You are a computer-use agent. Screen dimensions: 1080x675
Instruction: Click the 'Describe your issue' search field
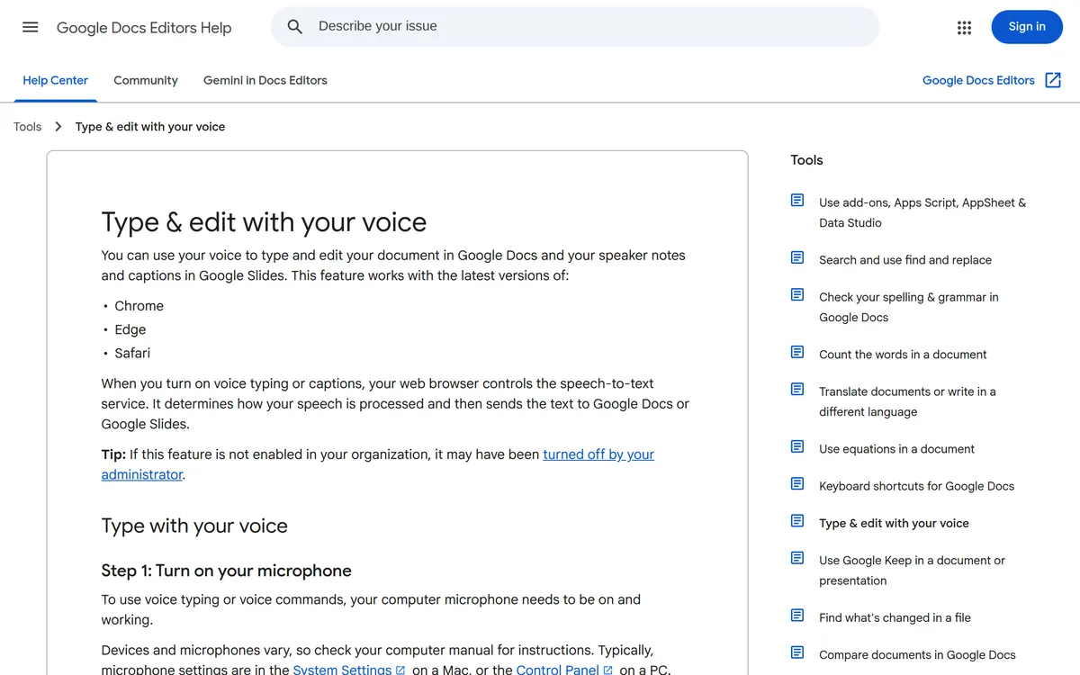click(x=575, y=27)
